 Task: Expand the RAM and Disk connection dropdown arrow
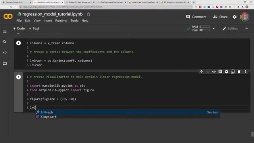214,29
